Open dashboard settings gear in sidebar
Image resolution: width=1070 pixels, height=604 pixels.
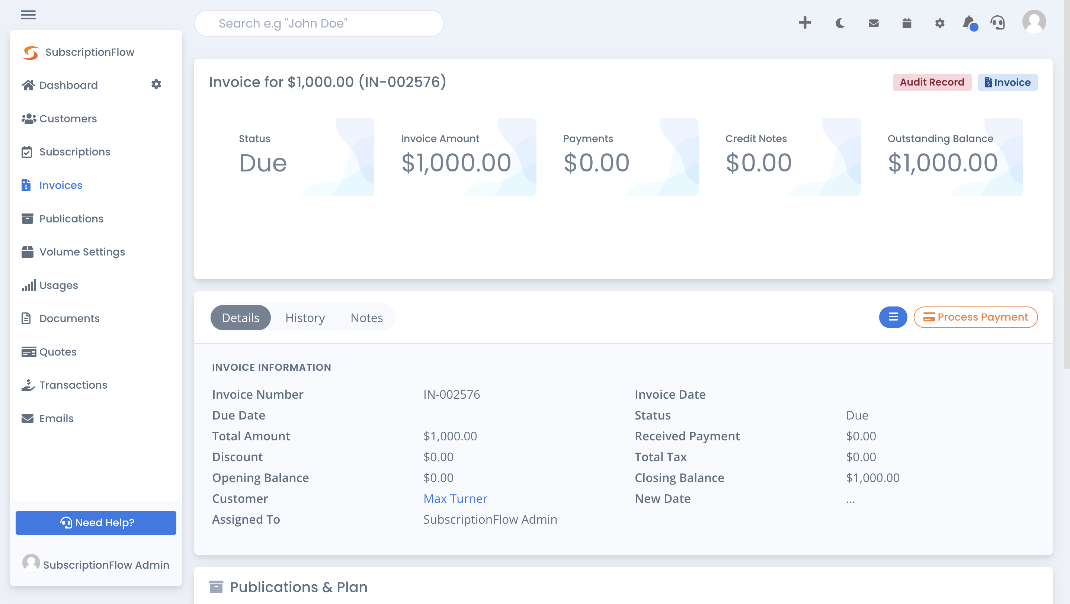click(x=156, y=84)
